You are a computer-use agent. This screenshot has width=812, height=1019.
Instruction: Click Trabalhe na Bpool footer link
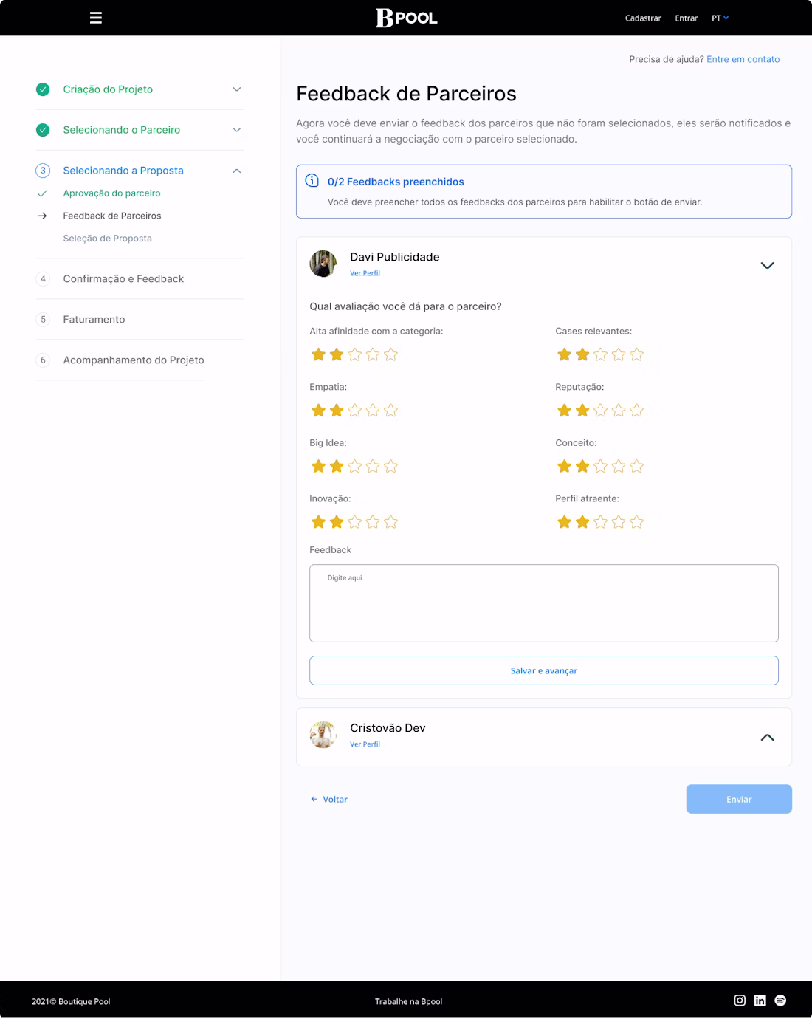[x=409, y=1001]
